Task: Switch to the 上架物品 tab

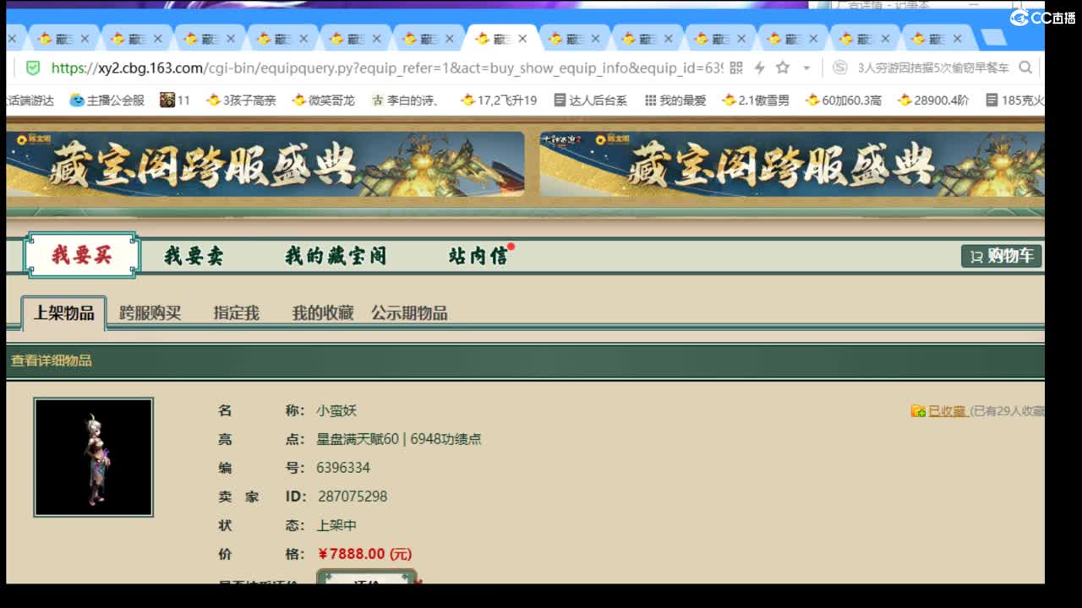Action: point(64,313)
